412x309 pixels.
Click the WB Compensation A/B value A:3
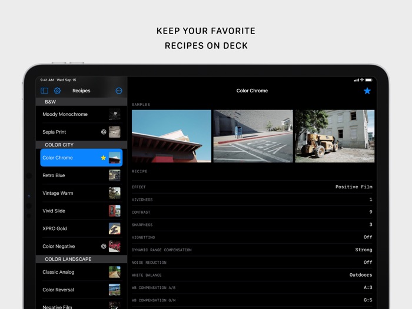[368, 287]
